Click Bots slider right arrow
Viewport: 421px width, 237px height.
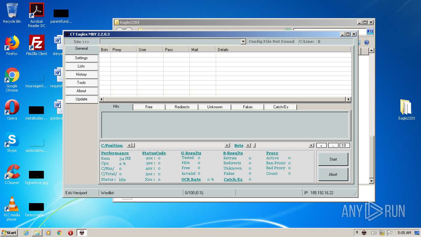[311, 145]
